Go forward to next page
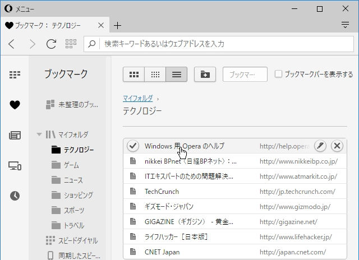Screen dimensions: 359x260 [x=33, y=44]
